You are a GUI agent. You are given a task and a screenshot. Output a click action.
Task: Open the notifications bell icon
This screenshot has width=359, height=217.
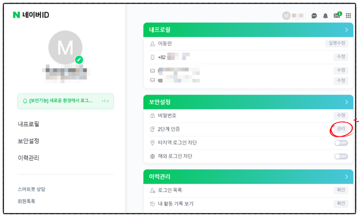click(326, 16)
